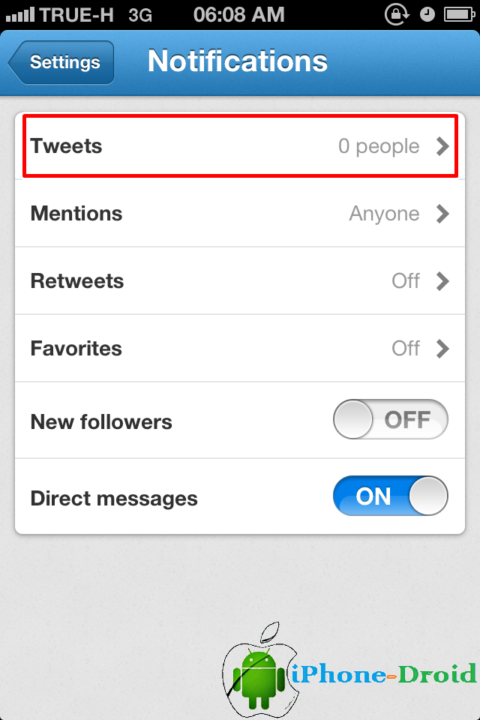Enable the New followers switch

(391, 419)
